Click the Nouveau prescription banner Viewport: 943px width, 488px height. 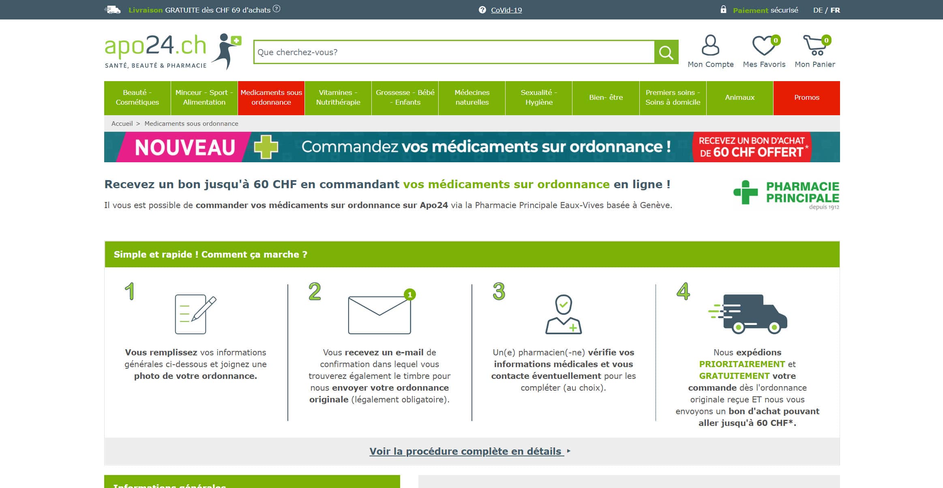(x=472, y=147)
